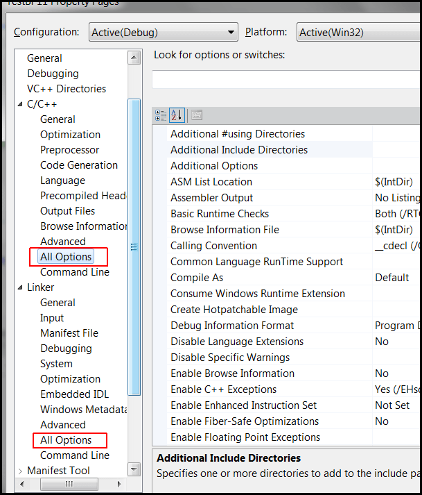The image size is (422, 495).
Task: Select Additional Include Directories property
Action: [x=239, y=150]
